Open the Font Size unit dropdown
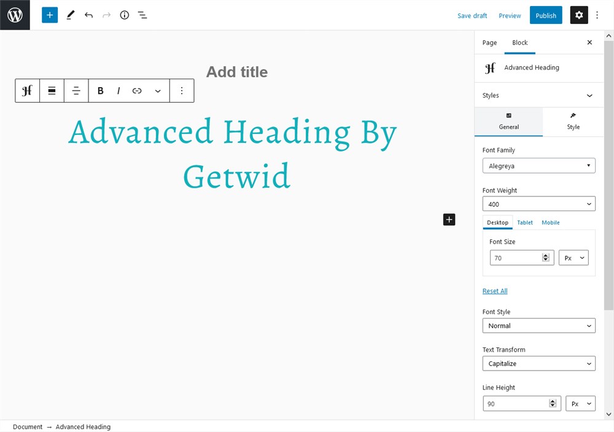The height and width of the screenshot is (432, 614). click(573, 258)
